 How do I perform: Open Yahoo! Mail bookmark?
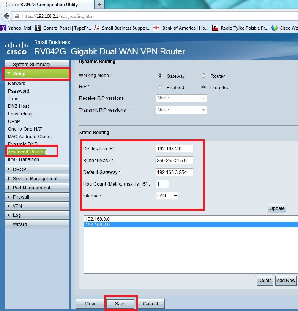pos(16,28)
